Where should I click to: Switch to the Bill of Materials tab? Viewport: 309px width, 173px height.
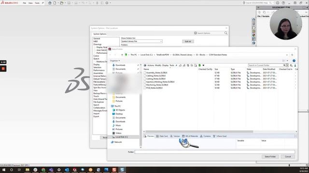pyautogui.click(x=190, y=136)
